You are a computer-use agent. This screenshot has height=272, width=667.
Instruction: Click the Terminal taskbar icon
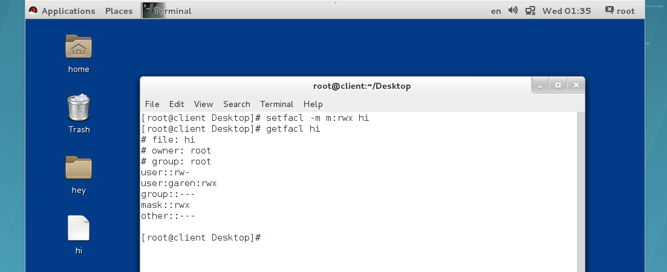[x=154, y=11]
